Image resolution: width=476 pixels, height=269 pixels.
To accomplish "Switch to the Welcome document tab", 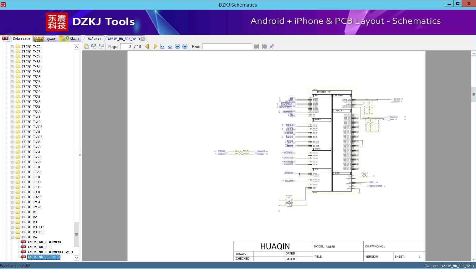I will (x=94, y=39).
